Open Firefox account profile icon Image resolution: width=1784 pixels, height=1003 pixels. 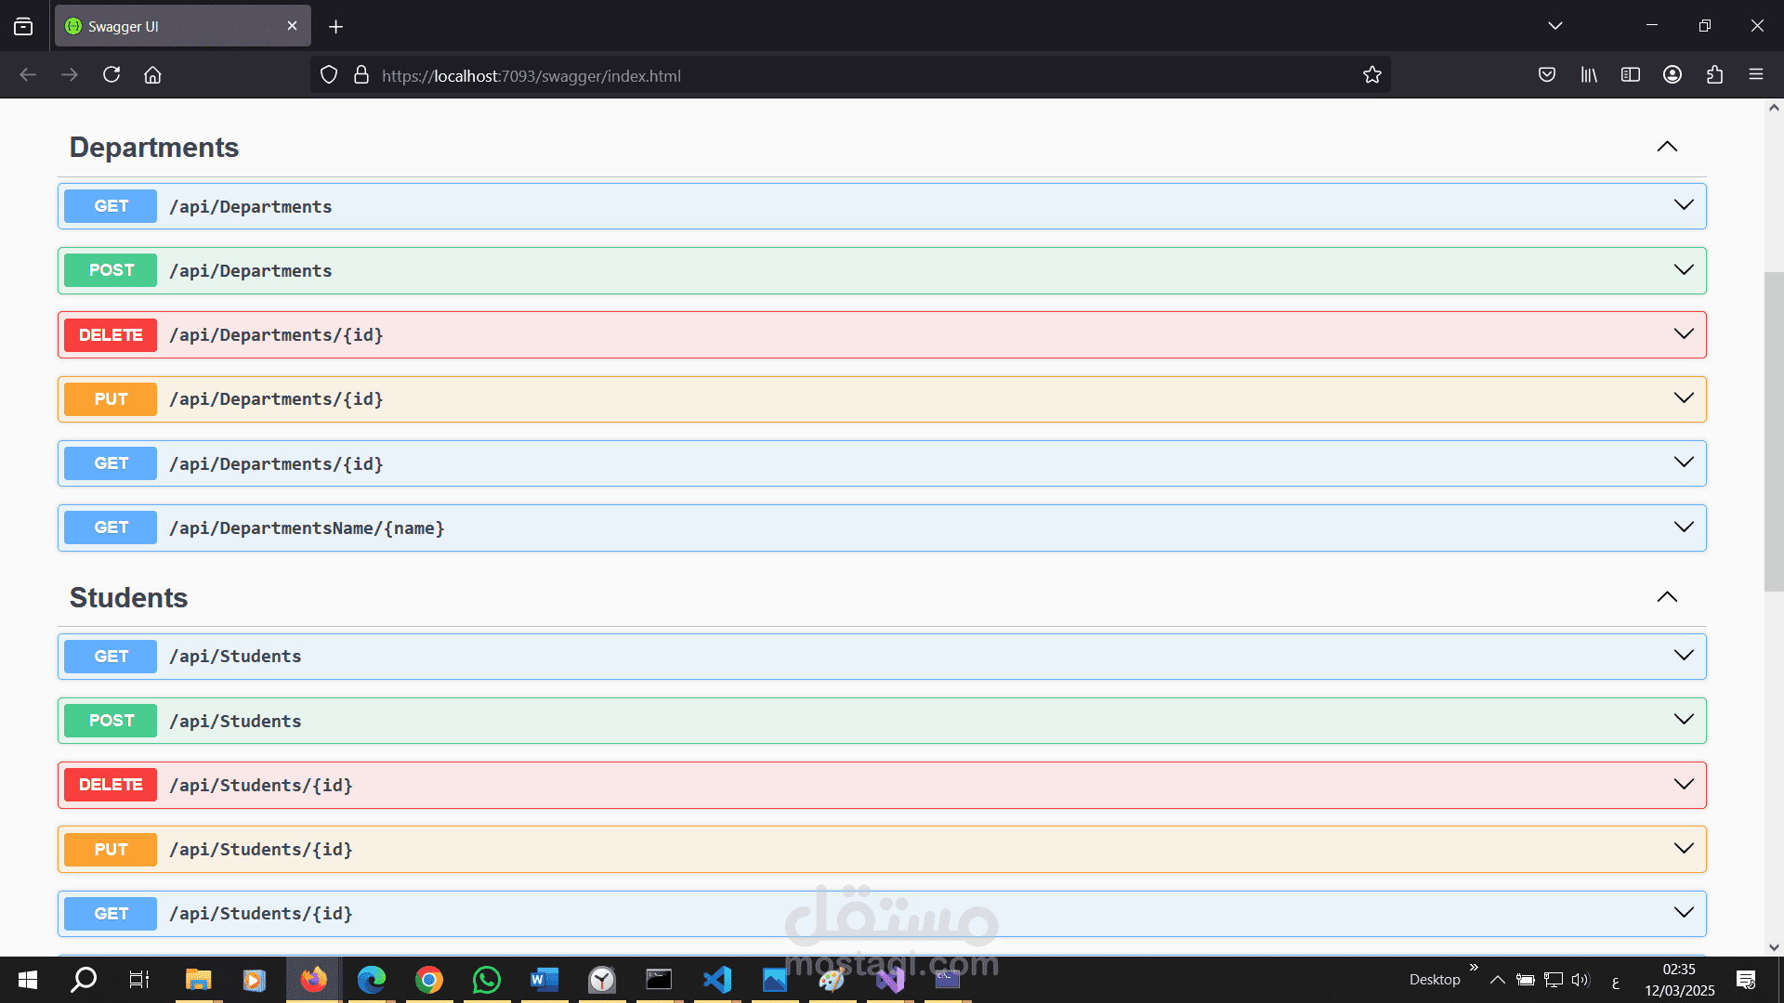coord(1672,75)
